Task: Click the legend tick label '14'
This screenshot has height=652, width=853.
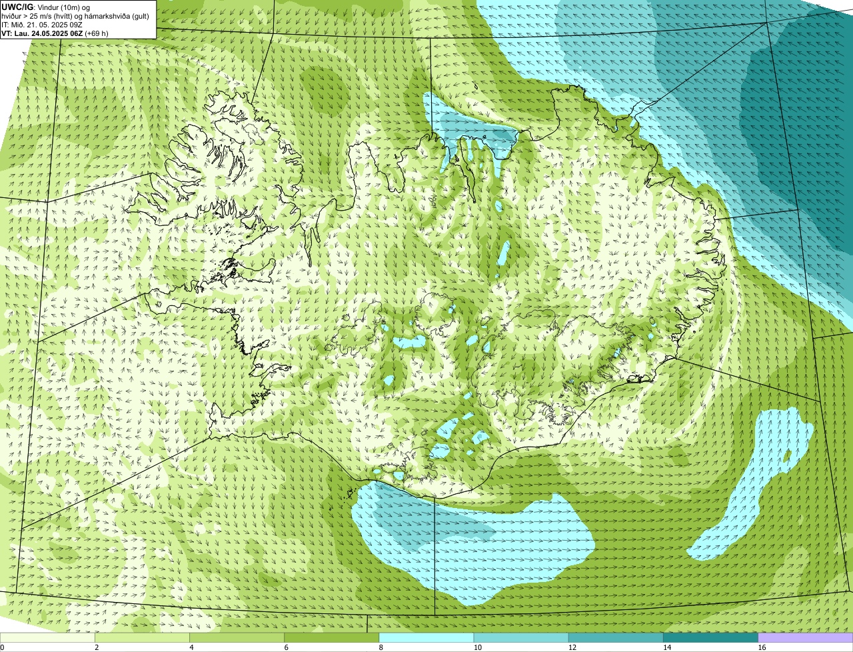Action: tap(666, 647)
